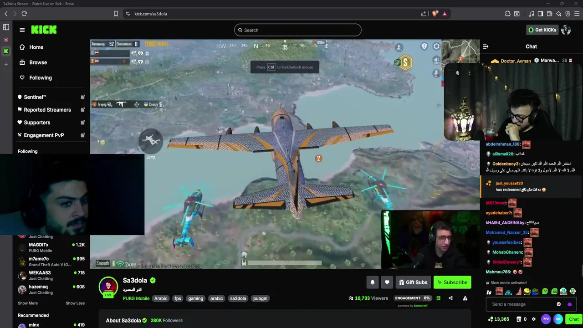
Task: Open the Sentinel sidebar item
Action: [x=35, y=97]
